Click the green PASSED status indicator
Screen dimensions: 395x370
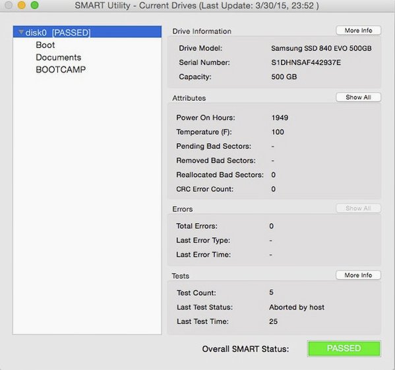pos(344,348)
